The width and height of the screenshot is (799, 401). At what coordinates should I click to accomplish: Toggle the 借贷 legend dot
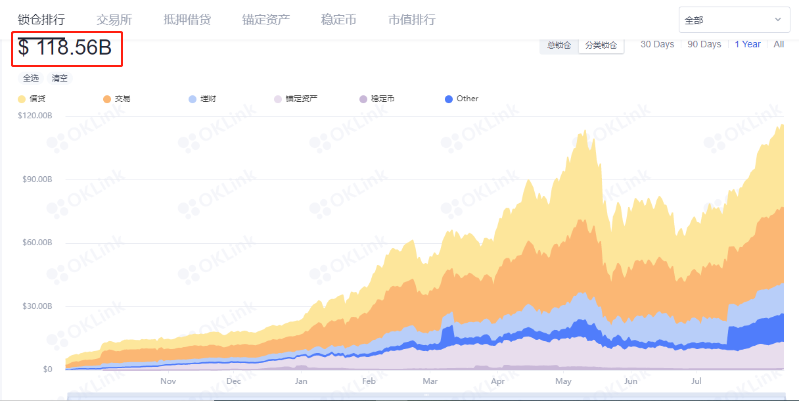coord(22,99)
